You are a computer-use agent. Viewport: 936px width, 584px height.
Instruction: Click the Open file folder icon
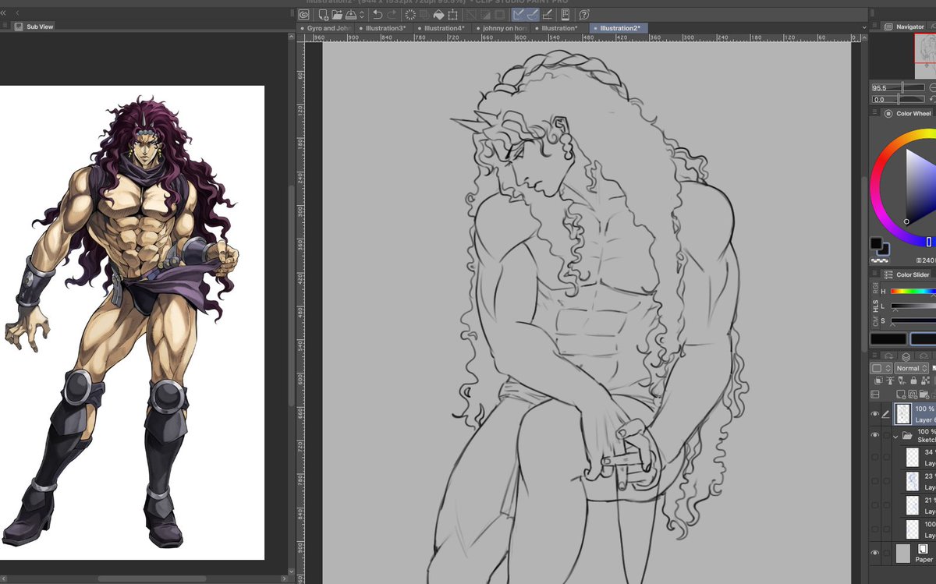click(337, 15)
